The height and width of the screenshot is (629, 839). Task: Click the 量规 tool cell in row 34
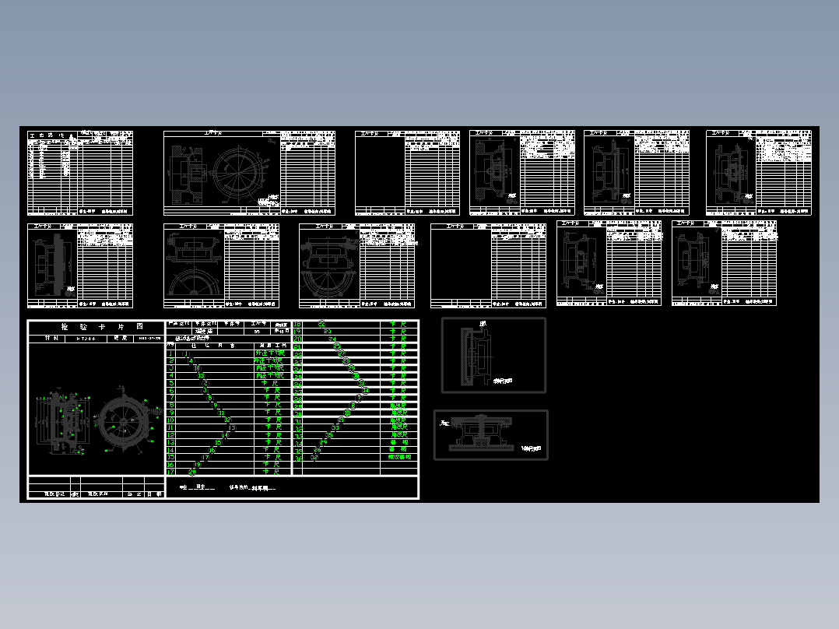pyautogui.click(x=399, y=442)
